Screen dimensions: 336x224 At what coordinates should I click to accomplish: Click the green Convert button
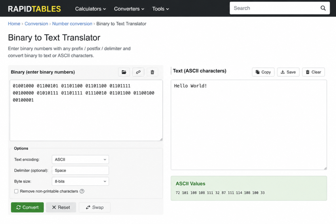(28, 207)
